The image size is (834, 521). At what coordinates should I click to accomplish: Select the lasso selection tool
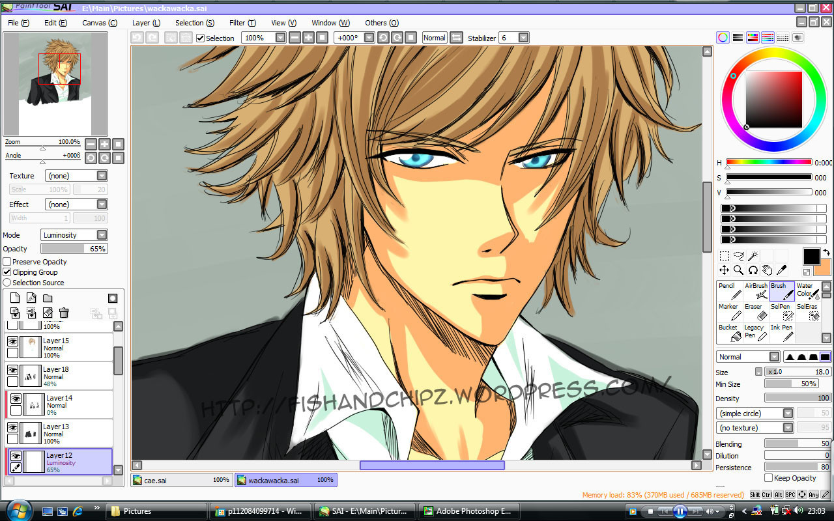pos(738,256)
